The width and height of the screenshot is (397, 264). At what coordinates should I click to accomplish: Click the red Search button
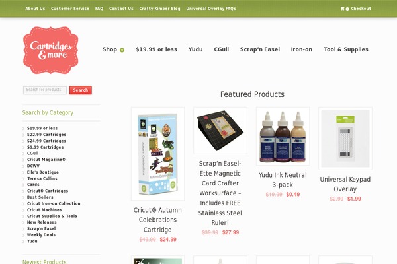(x=81, y=90)
